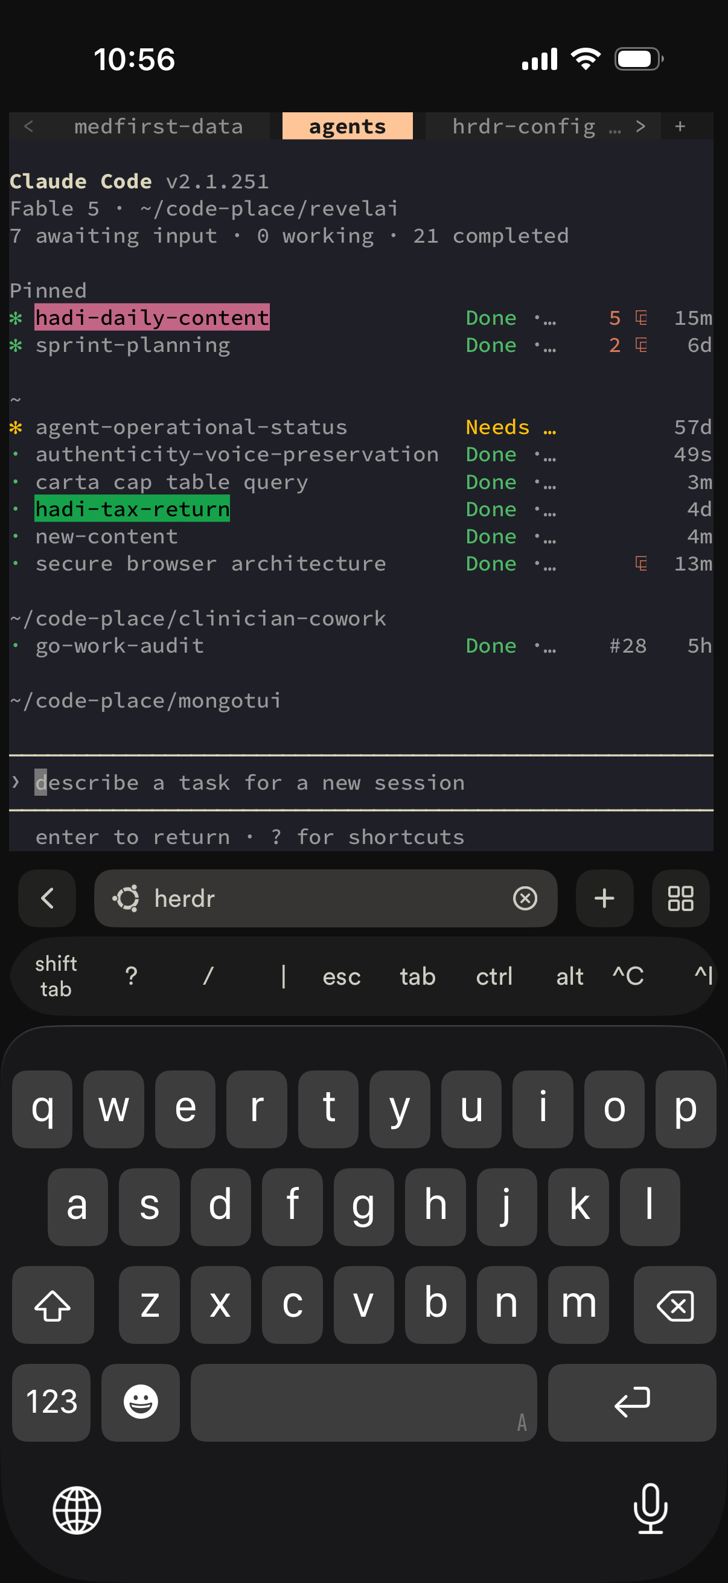The image size is (728, 1583).
Task: Tap the pipe accessory key
Action: pyautogui.click(x=283, y=976)
